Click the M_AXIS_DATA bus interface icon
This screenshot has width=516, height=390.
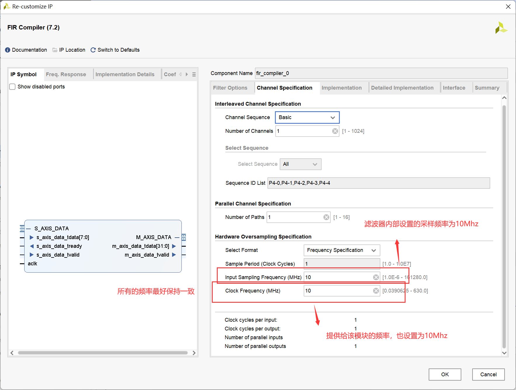click(x=184, y=237)
